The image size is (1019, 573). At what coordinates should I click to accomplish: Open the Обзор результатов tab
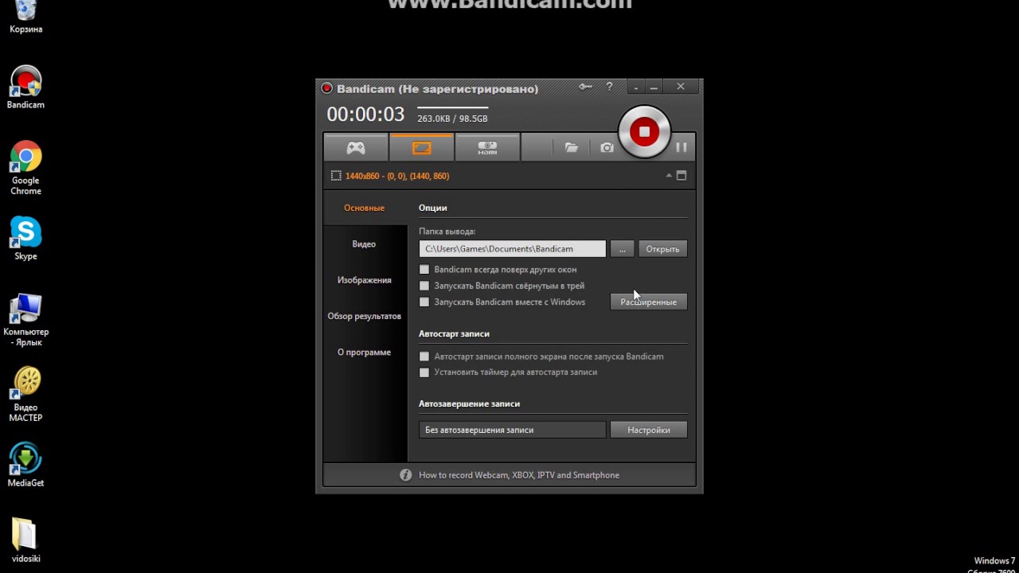[x=364, y=316]
